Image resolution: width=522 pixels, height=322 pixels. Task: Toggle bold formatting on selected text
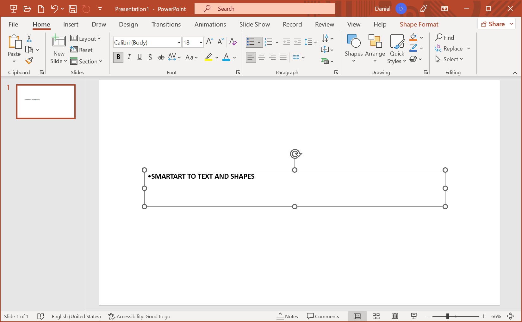[118, 57]
